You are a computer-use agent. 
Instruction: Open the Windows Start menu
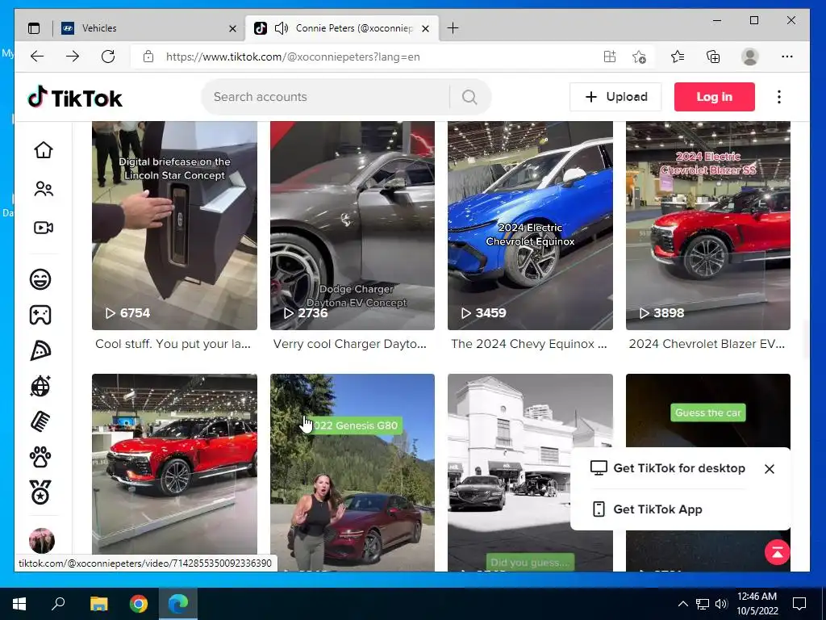click(19, 604)
